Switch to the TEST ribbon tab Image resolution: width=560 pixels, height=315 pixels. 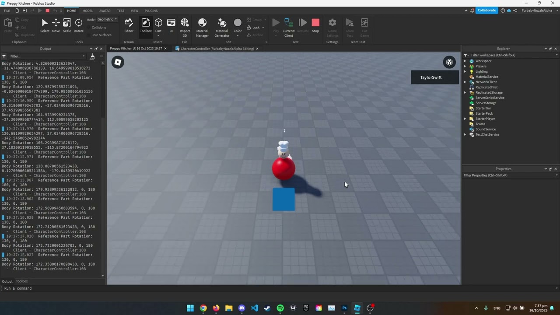click(x=121, y=10)
